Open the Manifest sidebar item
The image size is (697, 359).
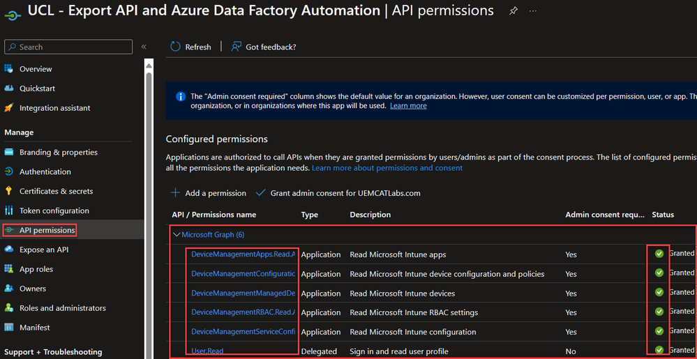[x=34, y=327]
